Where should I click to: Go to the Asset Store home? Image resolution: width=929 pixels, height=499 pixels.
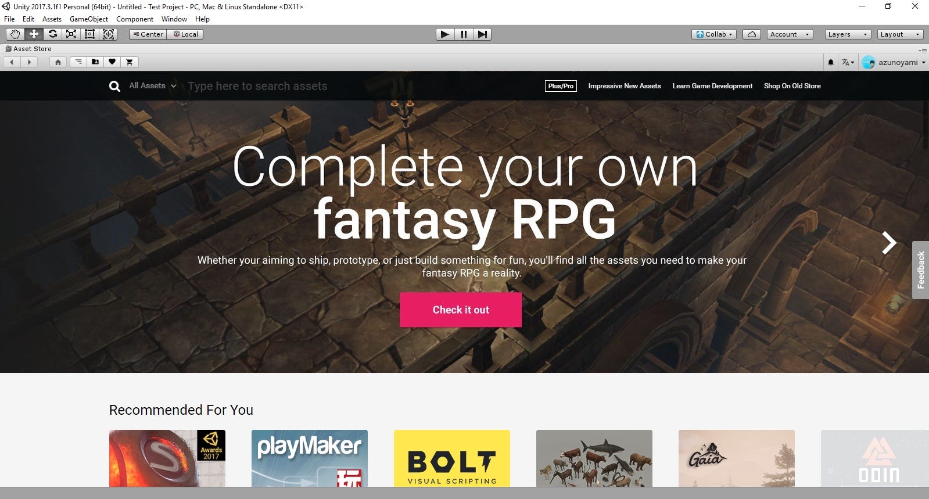click(58, 62)
